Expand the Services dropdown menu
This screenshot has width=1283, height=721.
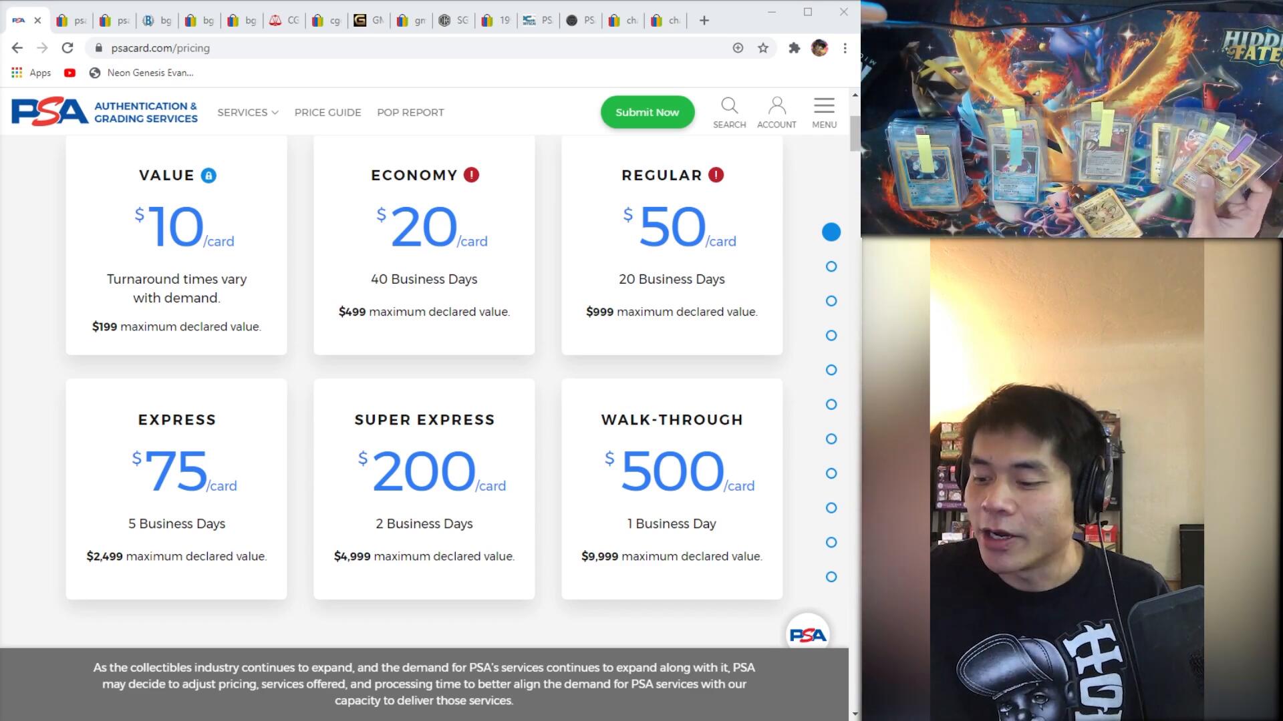coord(247,112)
